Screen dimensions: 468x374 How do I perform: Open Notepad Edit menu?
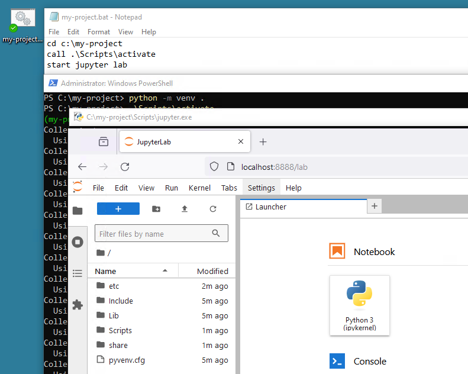pos(73,31)
